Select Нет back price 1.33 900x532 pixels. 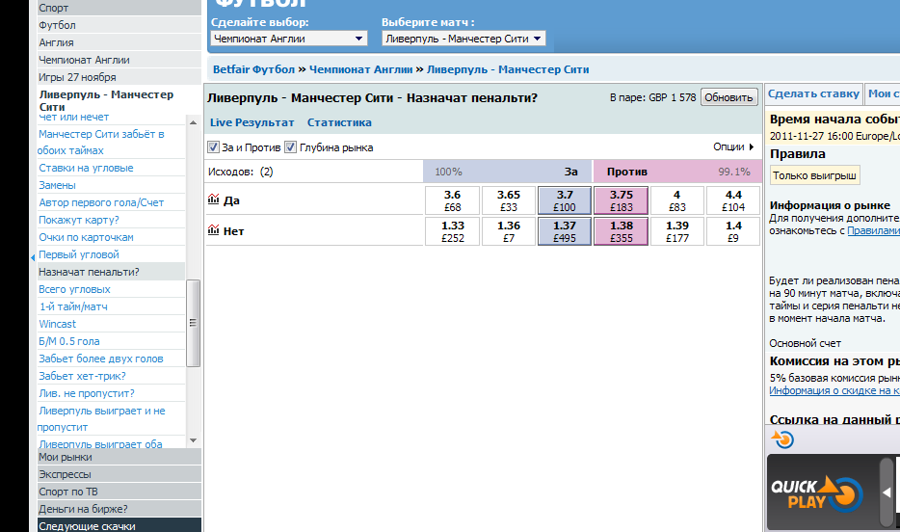452,231
